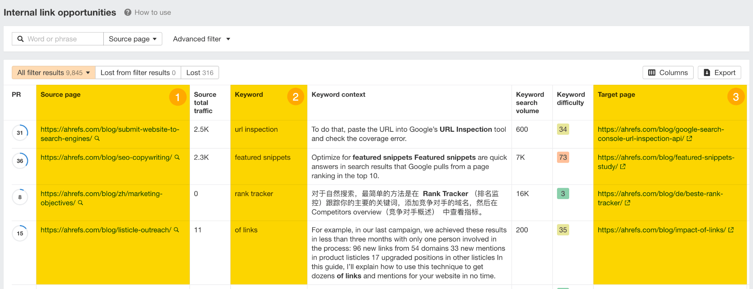
Task: Switch to the Lost 316 tab
Action: 200,73
